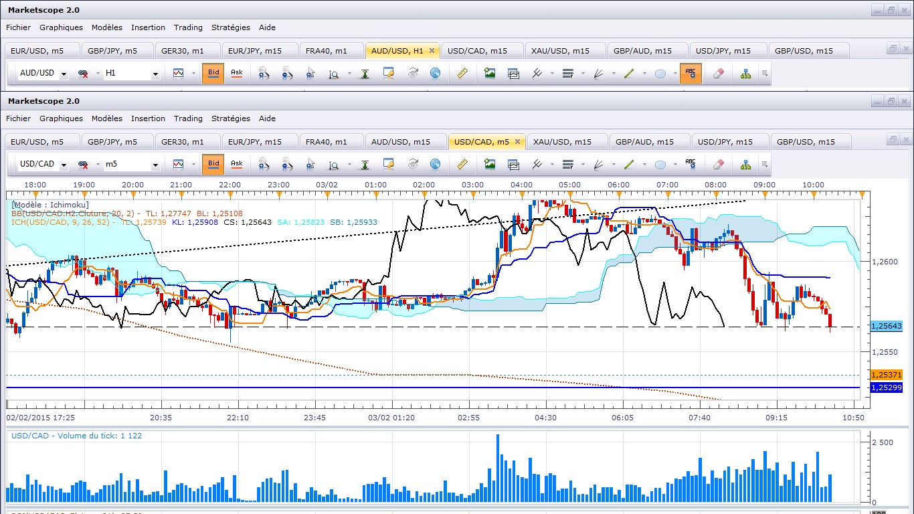The width and height of the screenshot is (914, 514).
Task: Select ellipse shape tool in USD/CAD m5 window
Action: [660, 164]
